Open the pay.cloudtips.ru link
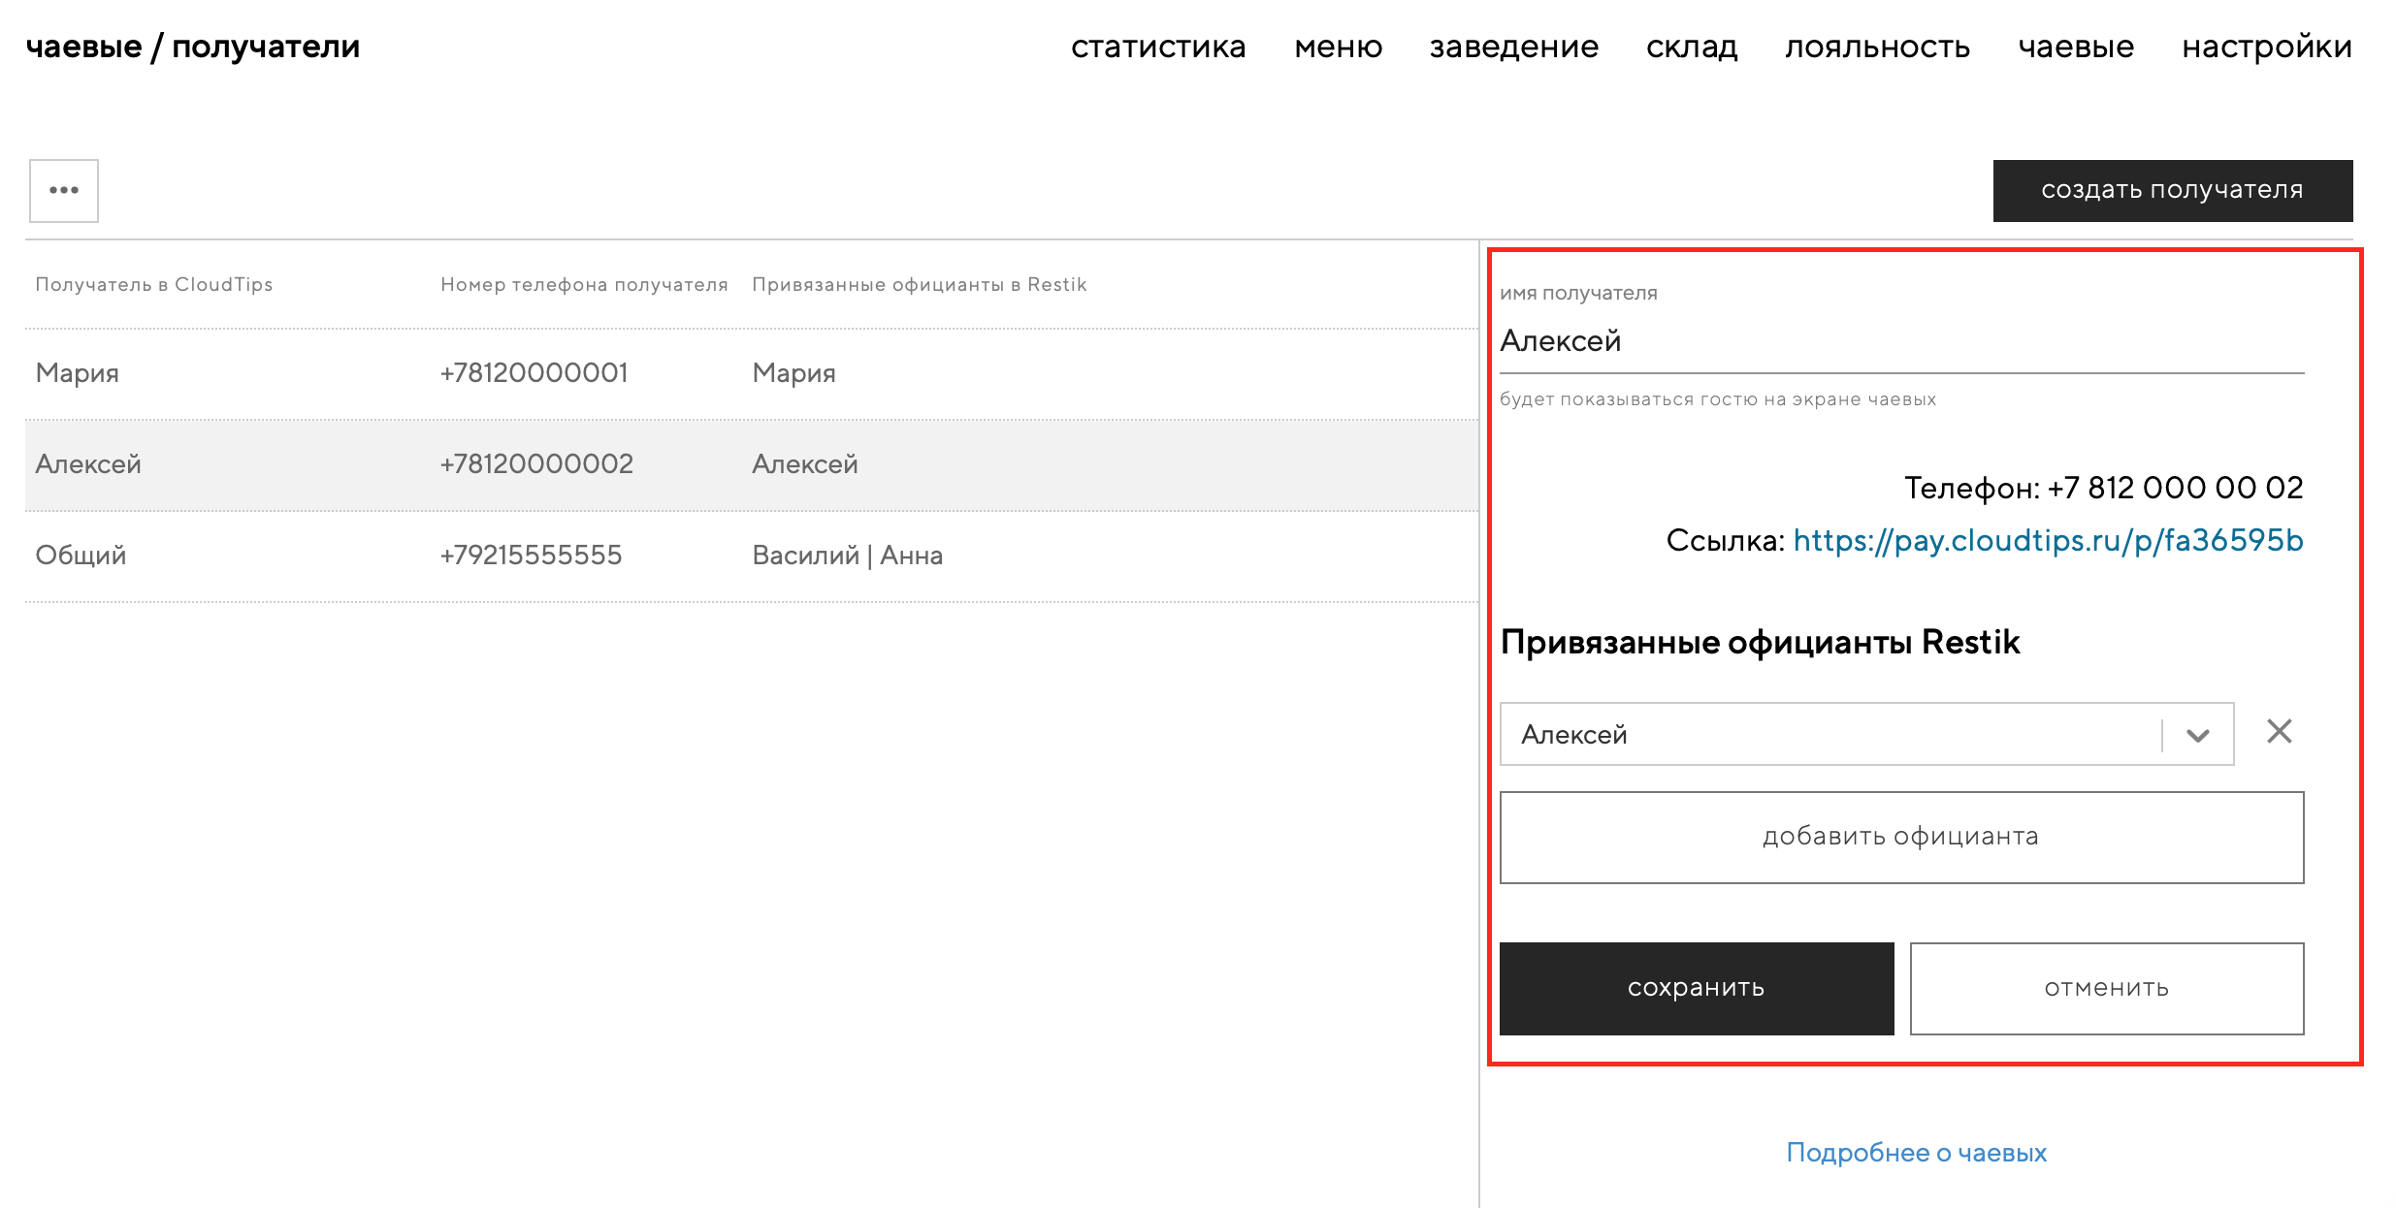This screenshot has width=2396, height=1208. click(x=2047, y=540)
